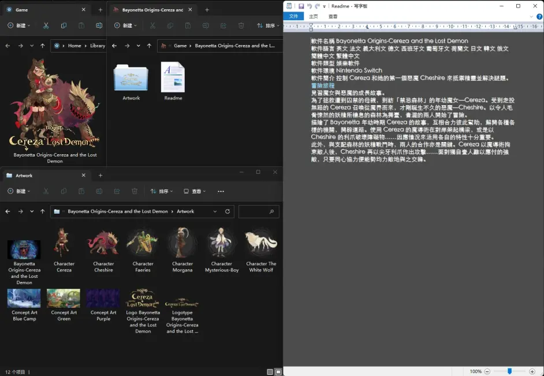
Task: Click Game in the Bayonetta Origins window breadcrumb
Action: coord(180,46)
